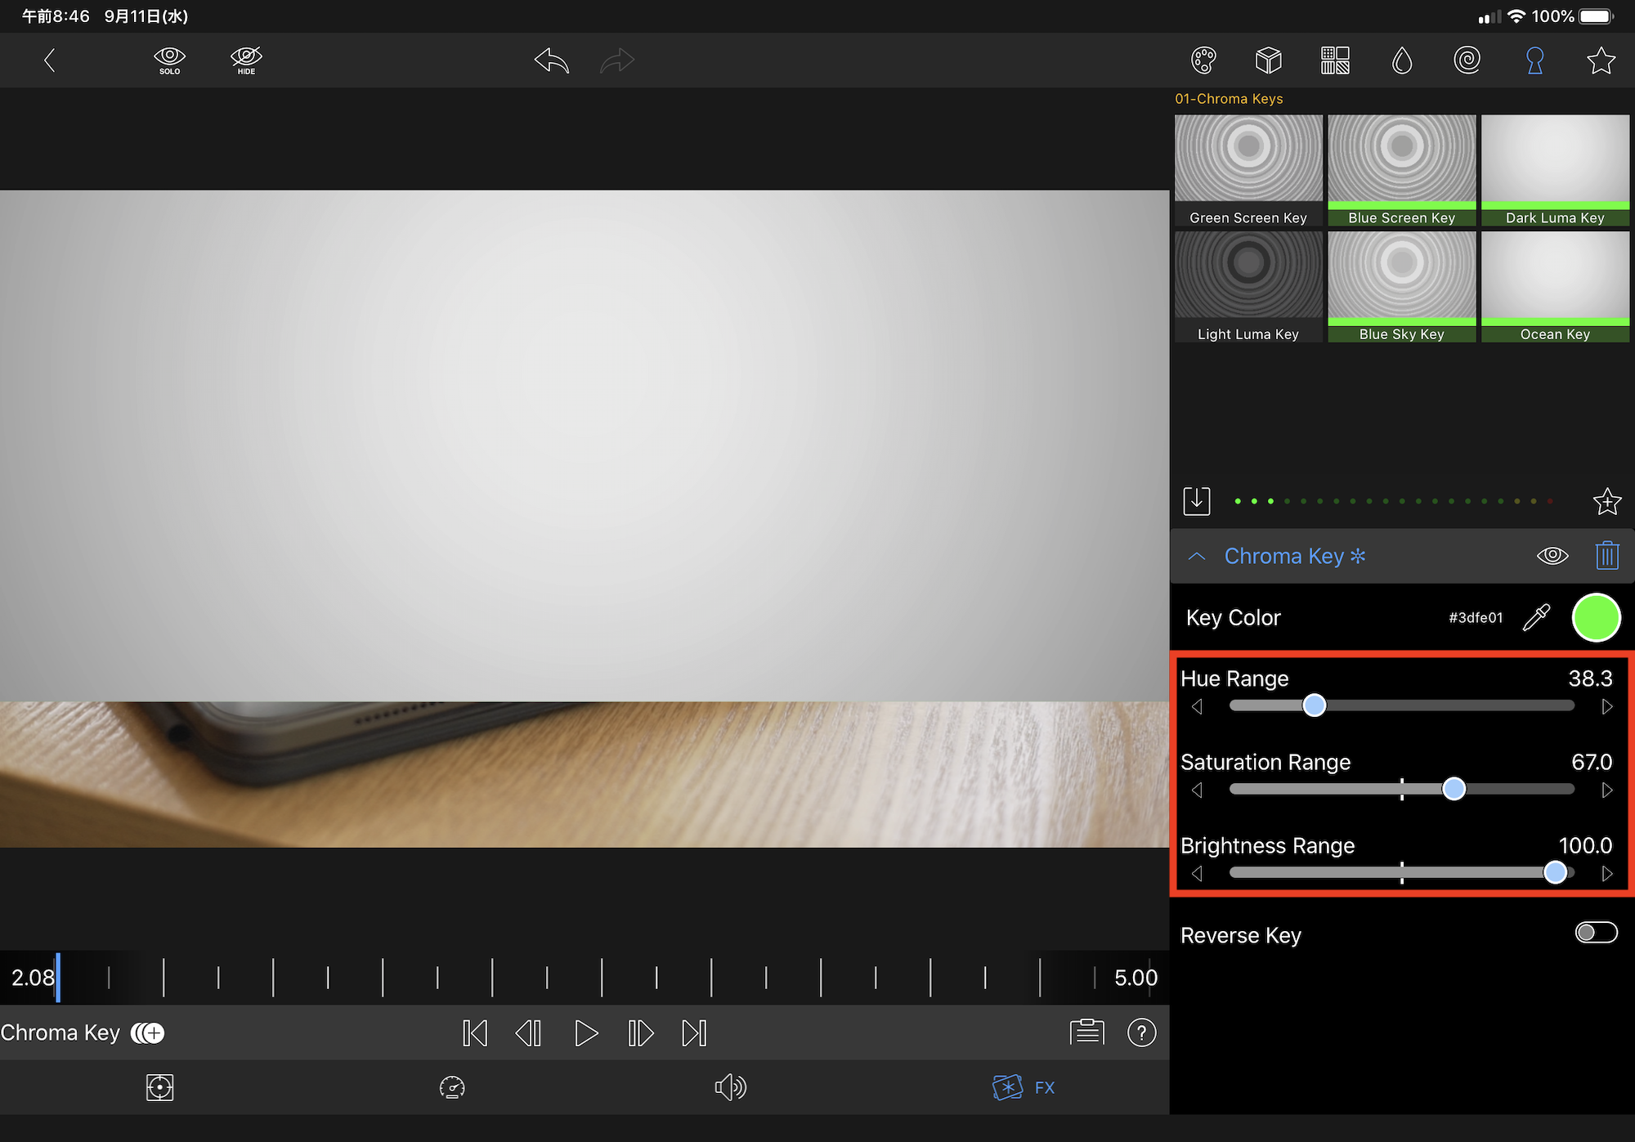Screen dimensions: 1635x1142
Task: Open the help question mark button
Action: tap(1141, 1032)
